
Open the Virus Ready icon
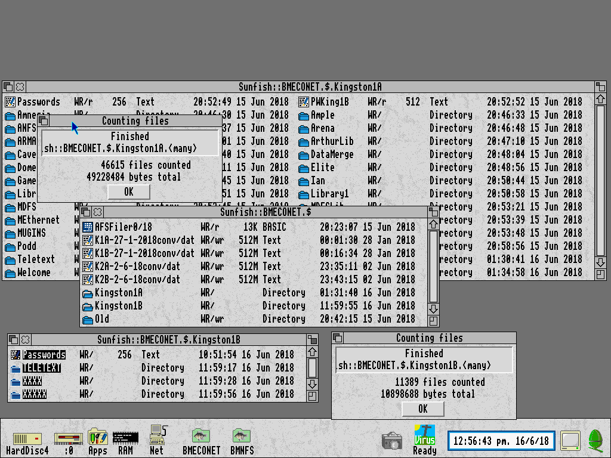click(x=424, y=435)
